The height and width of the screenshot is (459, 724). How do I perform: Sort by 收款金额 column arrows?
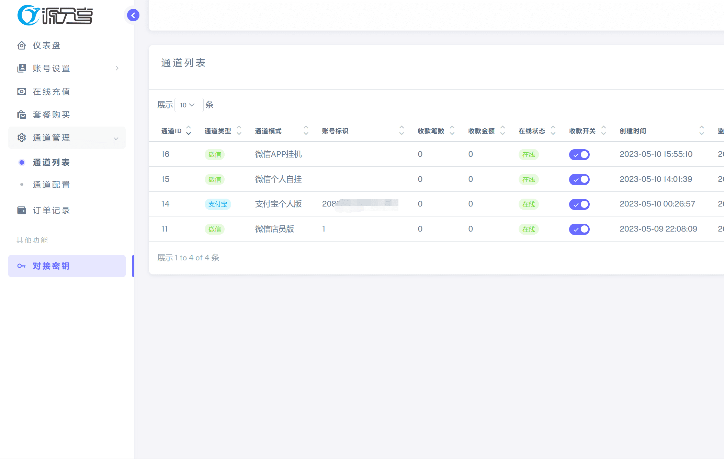pyautogui.click(x=502, y=130)
